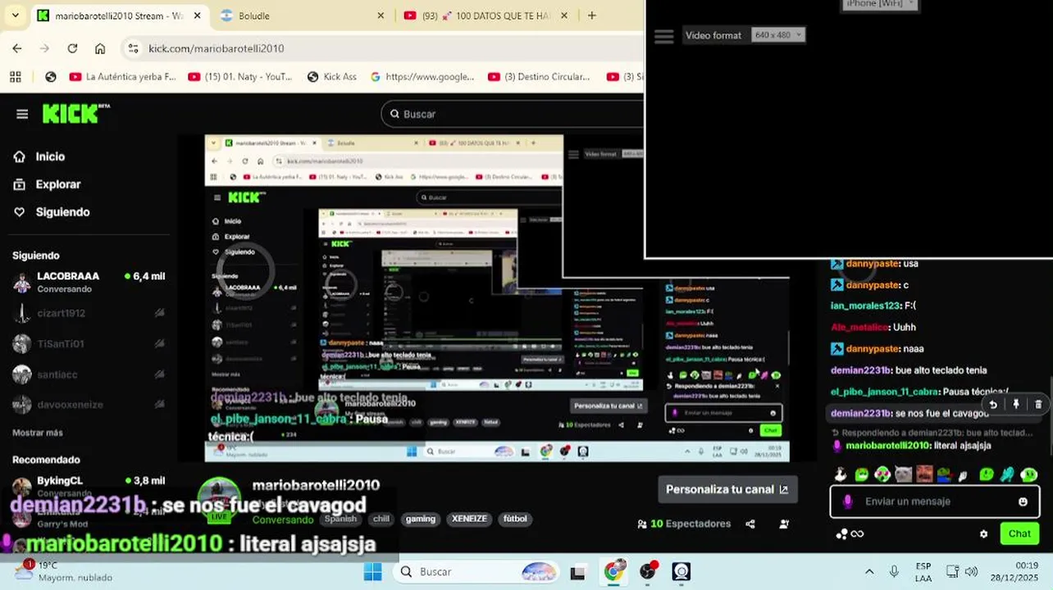
Task: Insert the mustache man face emote
Action: click(x=924, y=474)
